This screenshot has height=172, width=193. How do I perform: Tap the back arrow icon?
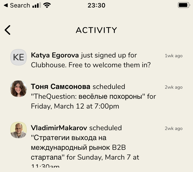[8, 30]
